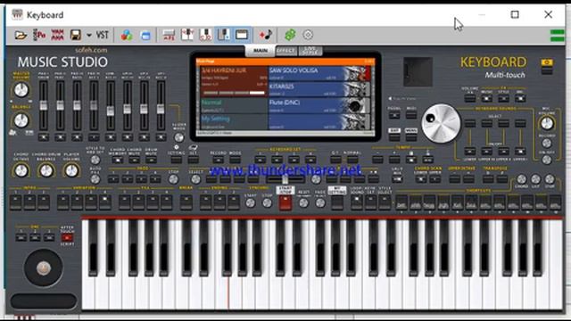Click the save floppy disk toolbar icon
The height and width of the screenshot is (321, 571).
coord(75,35)
